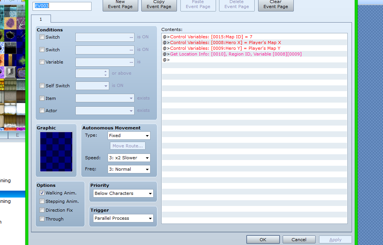
Task: Tick the Self Switch condition checkbox
Action: (42, 86)
